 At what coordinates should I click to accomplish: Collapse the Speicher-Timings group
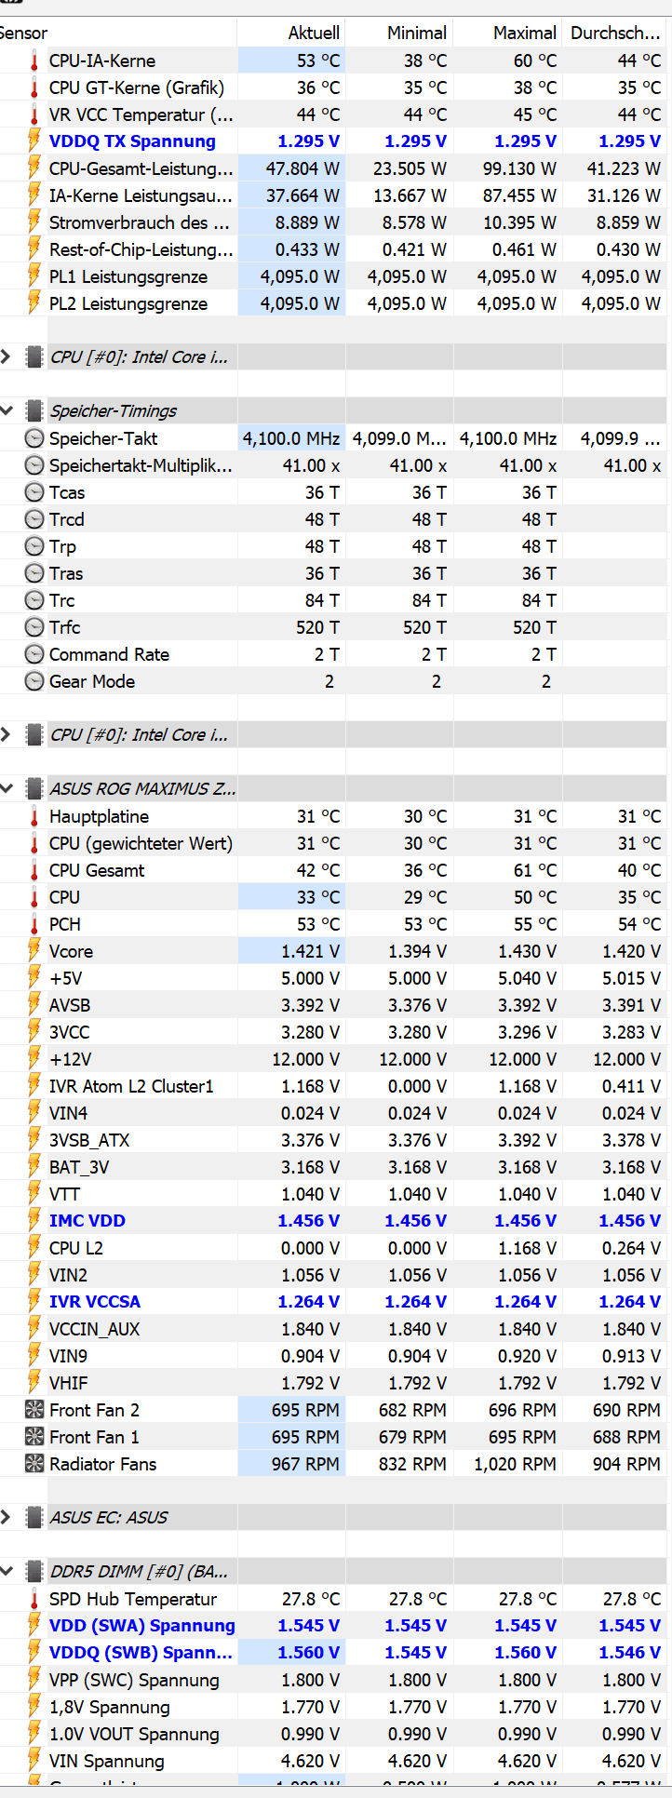[x=7, y=410]
